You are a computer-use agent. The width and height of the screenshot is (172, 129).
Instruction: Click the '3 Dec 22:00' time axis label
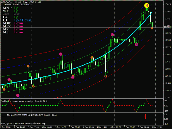coord(75,127)
